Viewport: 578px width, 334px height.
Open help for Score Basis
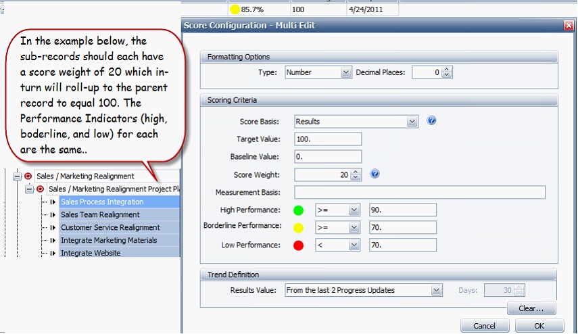click(x=431, y=120)
